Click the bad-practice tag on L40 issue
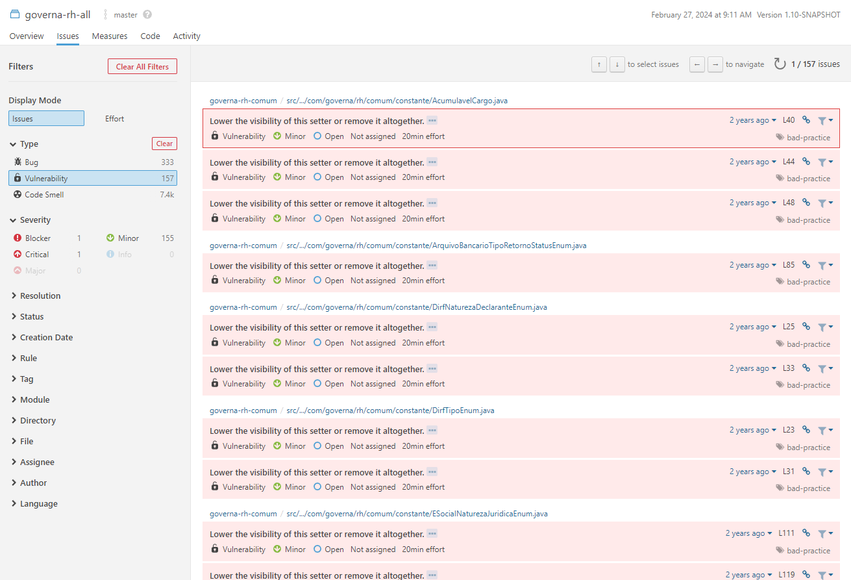Screen dimensions: 851x580 point(803,138)
